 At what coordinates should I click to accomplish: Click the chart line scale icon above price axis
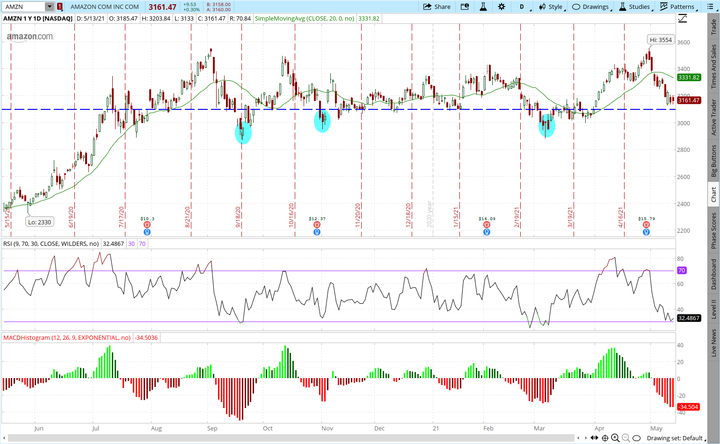[x=683, y=18]
